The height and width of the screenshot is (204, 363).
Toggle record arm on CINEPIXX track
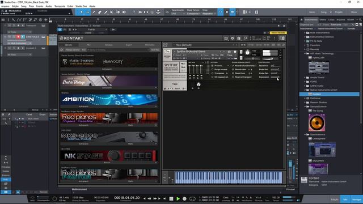click(18, 37)
